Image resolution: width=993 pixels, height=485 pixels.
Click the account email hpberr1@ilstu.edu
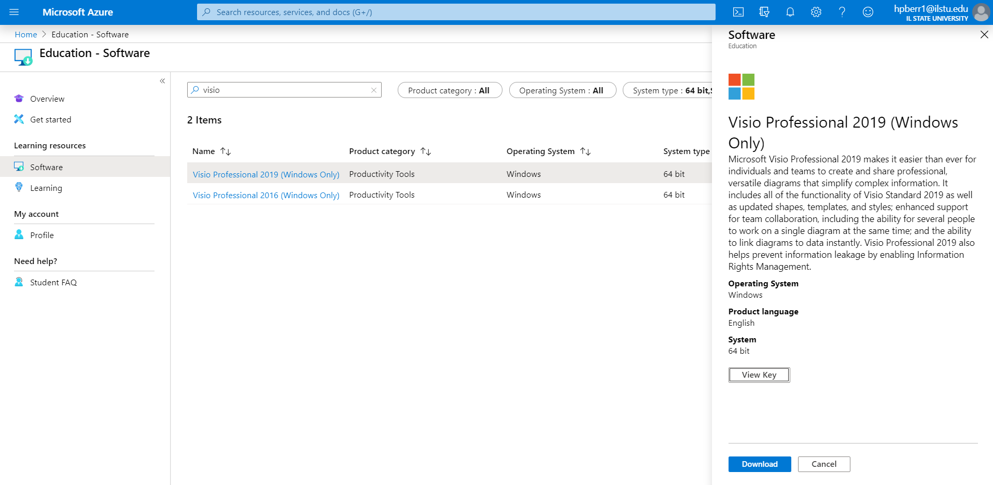point(931,8)
